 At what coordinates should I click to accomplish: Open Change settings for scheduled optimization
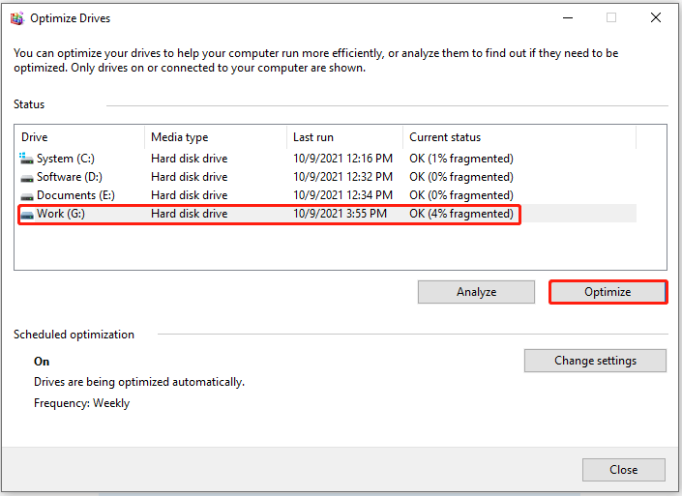pyautogui.click(x=595, y=361)
